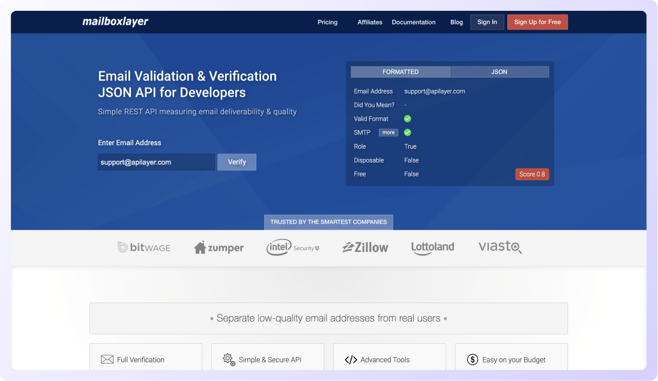Image resolution: width=658 pixels, height=381 pixels.
Task: Switch to the JSON tab
Action: click(x=499, y=72)
